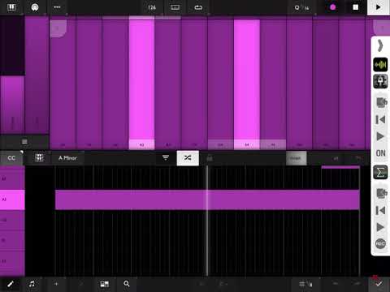Toggle the ON switch in side panel
Viewport: 390px width, 292px height.
380,153
